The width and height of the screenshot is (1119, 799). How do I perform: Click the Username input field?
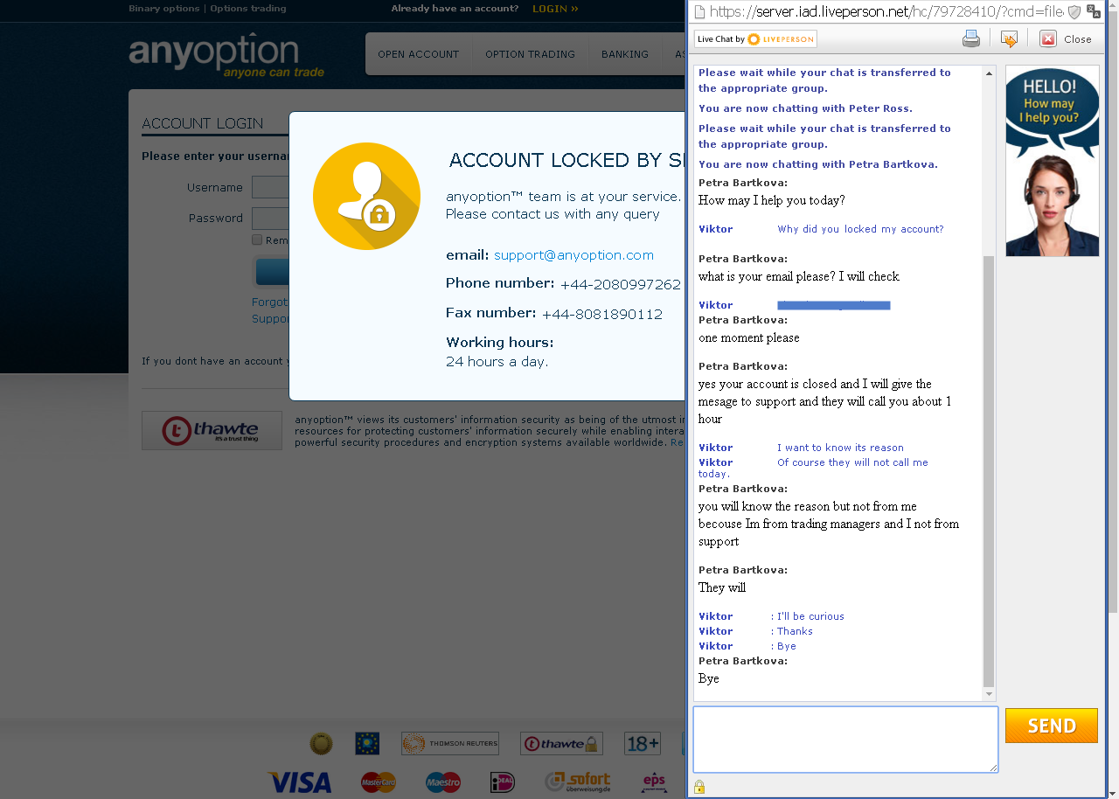click(270, 187)
